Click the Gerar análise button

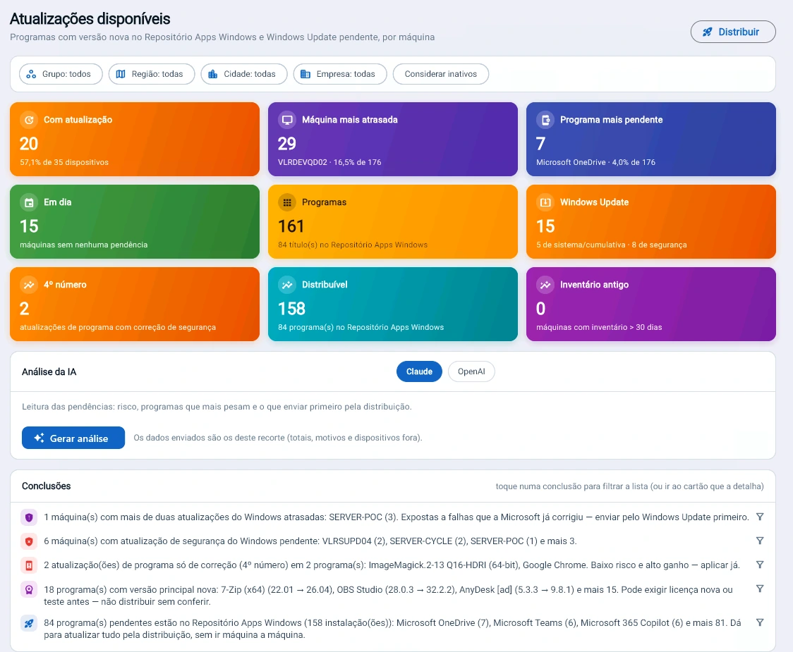click(73, 438)
